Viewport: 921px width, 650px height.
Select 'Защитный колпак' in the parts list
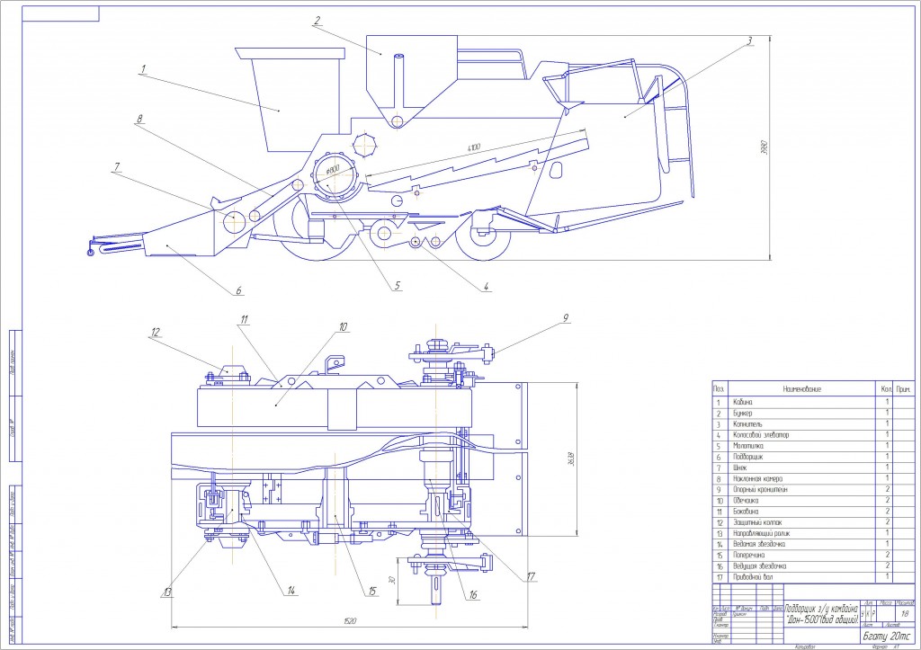757,522
